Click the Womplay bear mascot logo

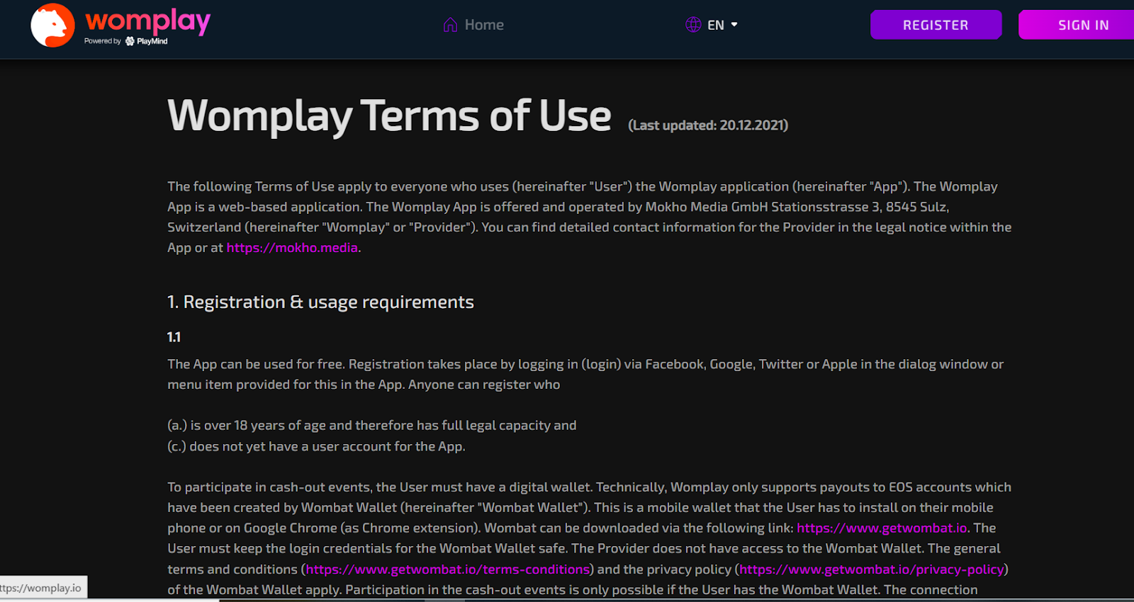tap(52, 25)
